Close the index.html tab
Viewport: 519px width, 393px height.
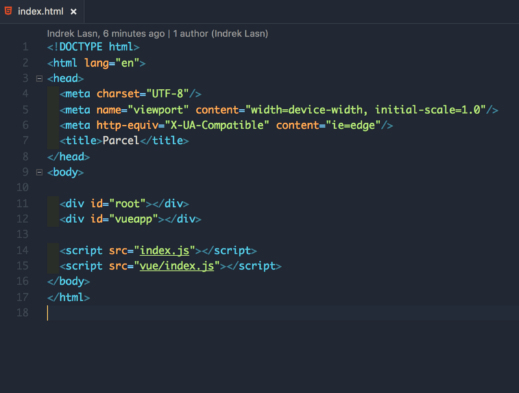point(73,12)
